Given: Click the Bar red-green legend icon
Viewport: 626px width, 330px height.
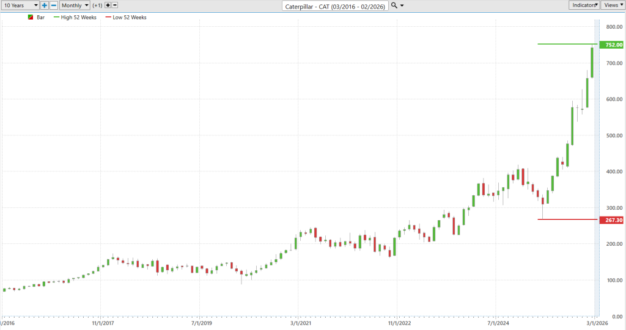Looking at the screenshot, I should click(x=31, y=17).
